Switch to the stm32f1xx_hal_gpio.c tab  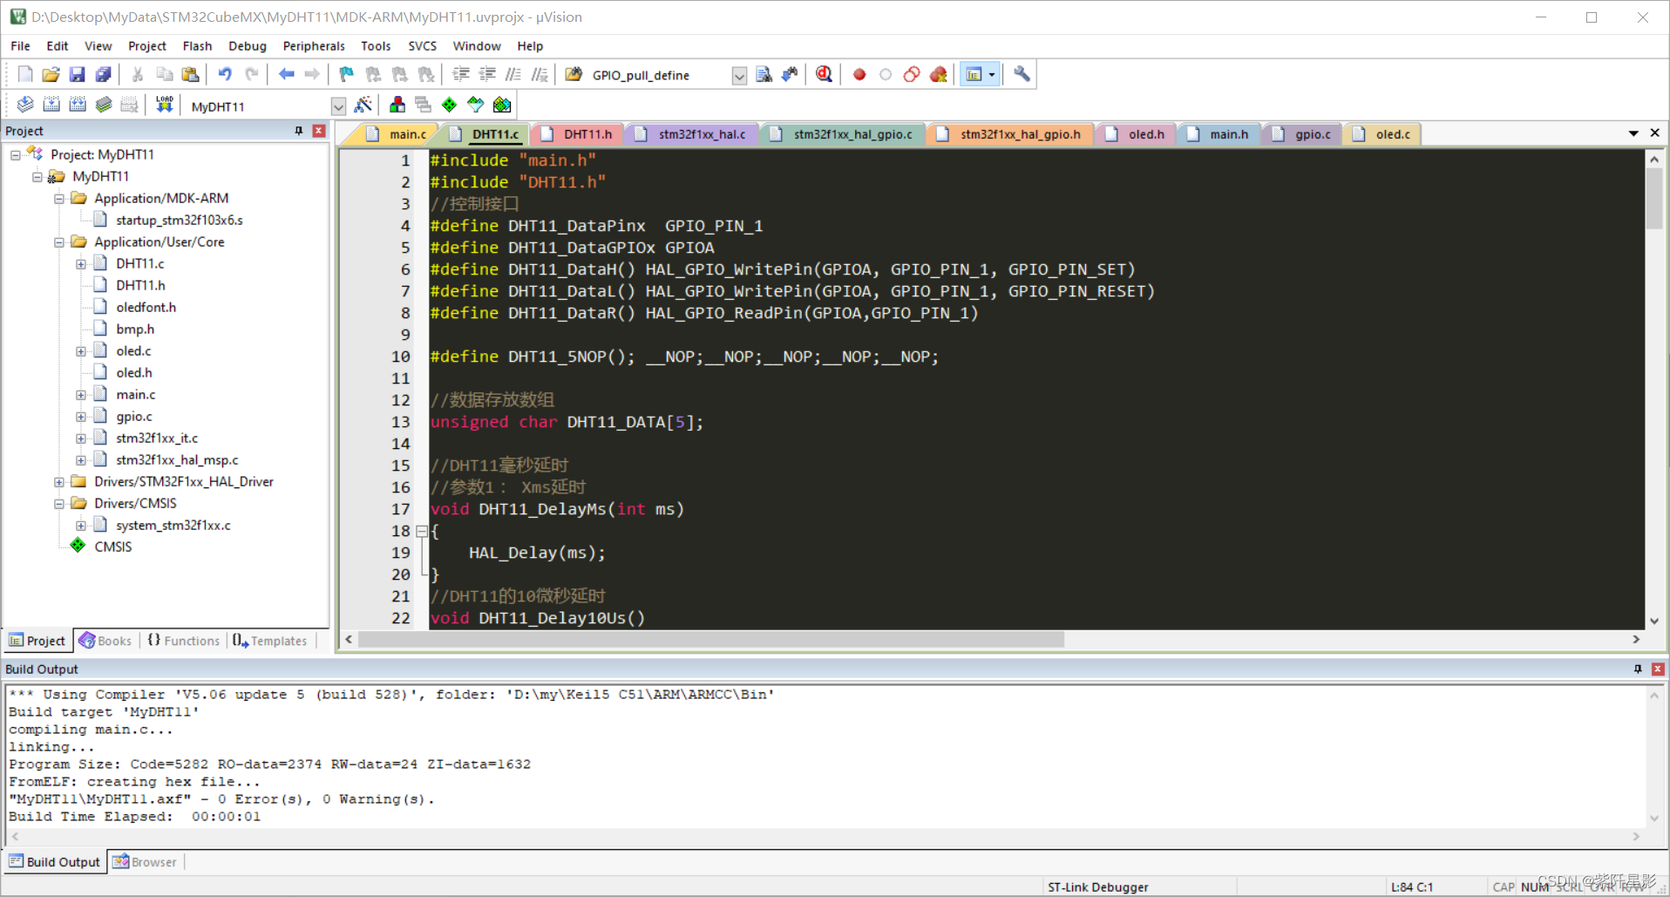point(842,134)
